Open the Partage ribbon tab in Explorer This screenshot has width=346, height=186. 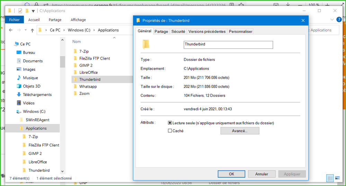55,20
